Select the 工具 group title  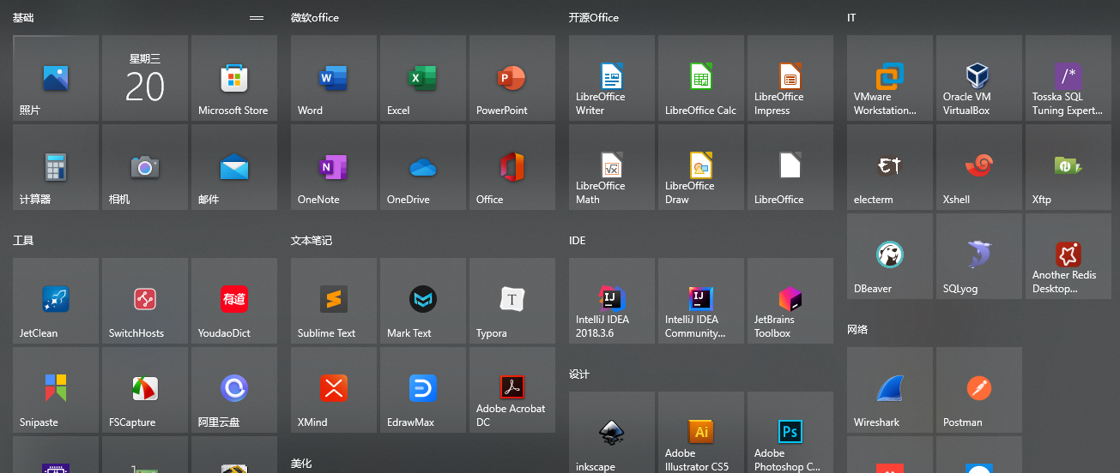click(23, 241)
